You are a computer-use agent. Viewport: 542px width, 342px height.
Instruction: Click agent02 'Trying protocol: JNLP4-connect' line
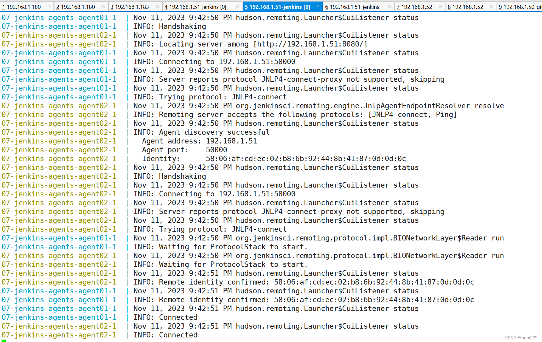(144, 229)
